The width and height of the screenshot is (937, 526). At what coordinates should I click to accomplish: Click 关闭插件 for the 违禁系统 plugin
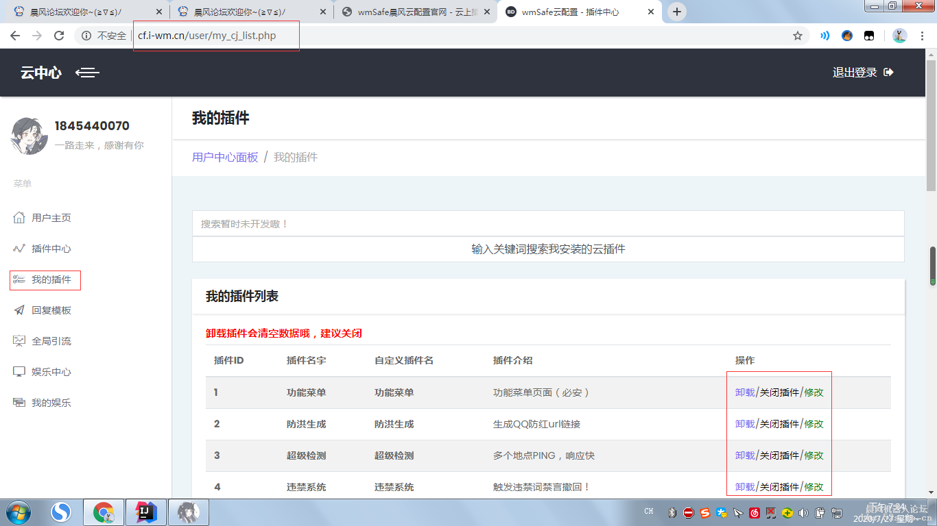[781, 487]
